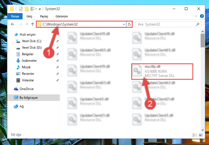Screen dimensions: 209x145
Task: Click the search magnifier icon
Action: (198, 24)
